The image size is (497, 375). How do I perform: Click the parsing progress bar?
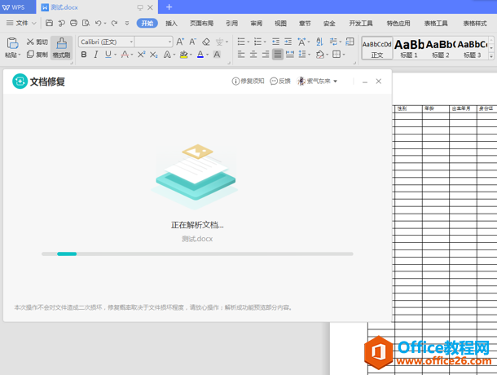click(197, 254)
